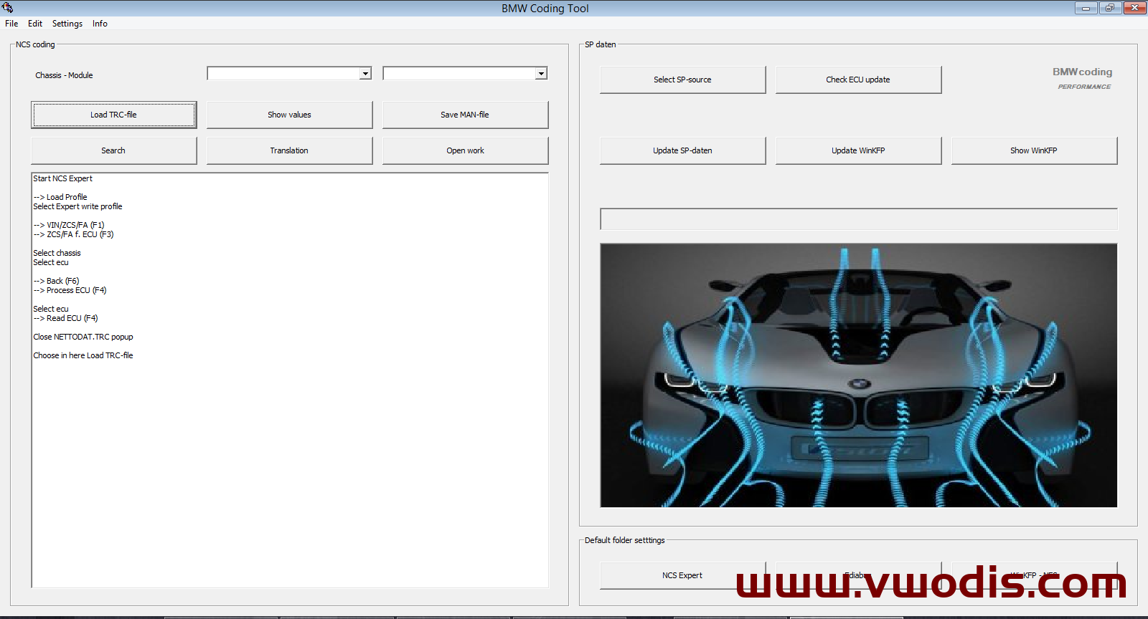Click Show WinKFP button
Viewport: 1148px width, 619px height.
[x=1034, y=150]
